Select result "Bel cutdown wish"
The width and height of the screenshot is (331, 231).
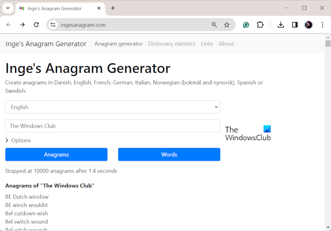(x=26, y=214)
